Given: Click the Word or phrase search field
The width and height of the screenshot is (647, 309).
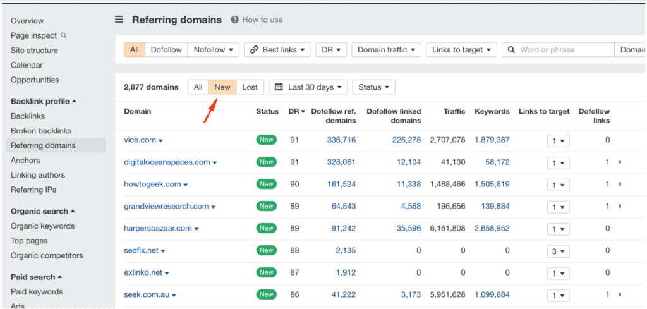Looking at the screenshot, I should 558,50.
